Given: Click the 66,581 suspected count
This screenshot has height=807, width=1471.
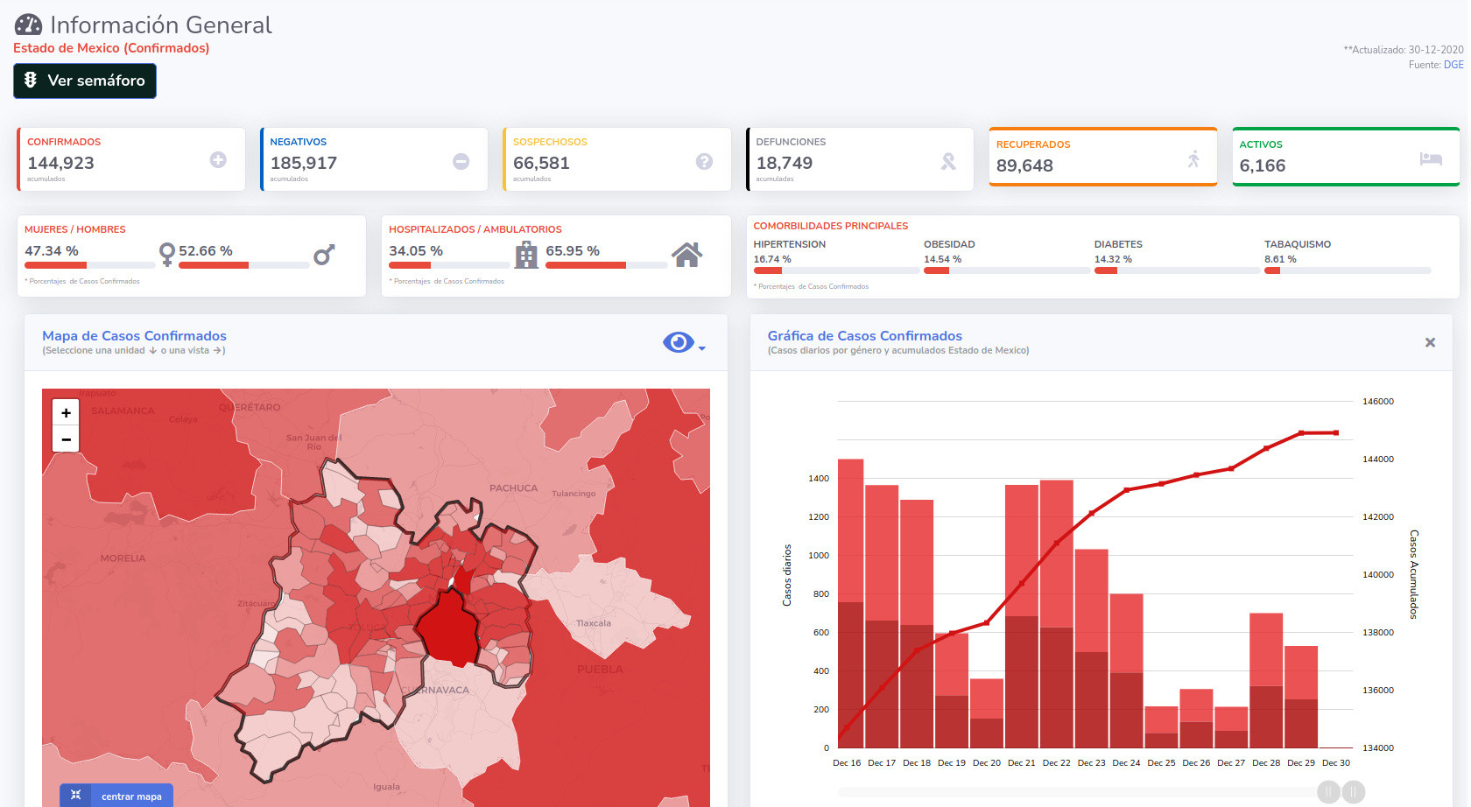Looking at the screenshot, I should pos(541,163).
